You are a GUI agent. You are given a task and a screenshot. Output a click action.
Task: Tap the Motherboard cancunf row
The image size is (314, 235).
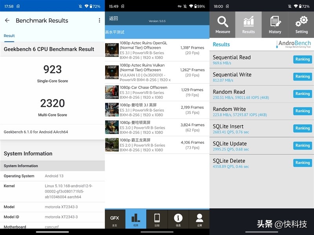pos(53,226)
